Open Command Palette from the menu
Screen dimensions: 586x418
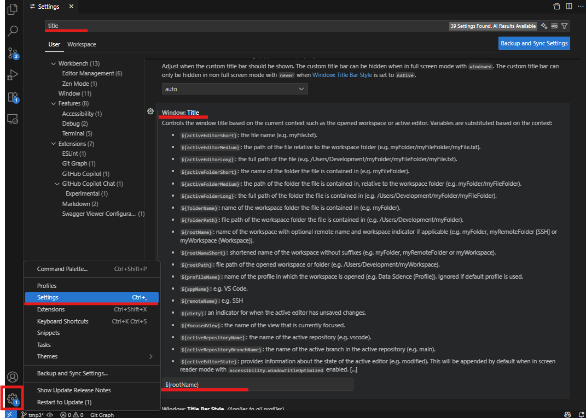(x=92, y=269)
